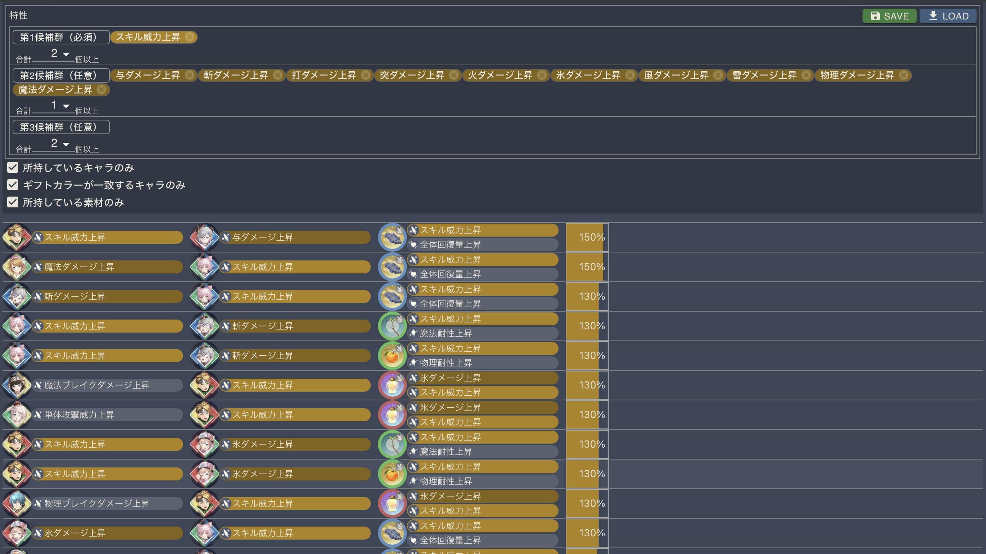The height and width of the screenshot is (554, 986).
Task: Click 130% bar in 単体攻撃威力上昇 row
Action: [x=587, y=414]
